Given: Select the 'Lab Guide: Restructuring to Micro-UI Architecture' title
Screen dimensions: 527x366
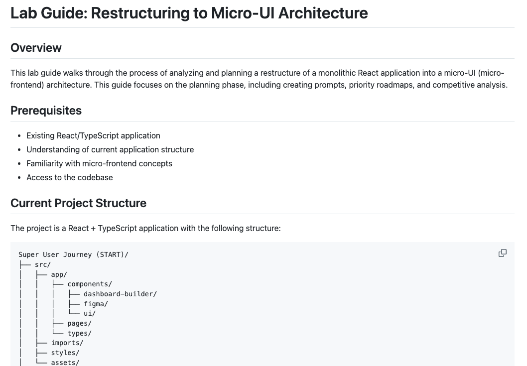Looking at the screenshot, I should coord(189,13).
